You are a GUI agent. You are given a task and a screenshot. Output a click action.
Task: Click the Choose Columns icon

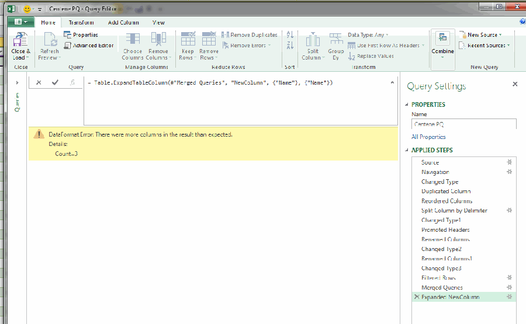click(x=133, y=40)
